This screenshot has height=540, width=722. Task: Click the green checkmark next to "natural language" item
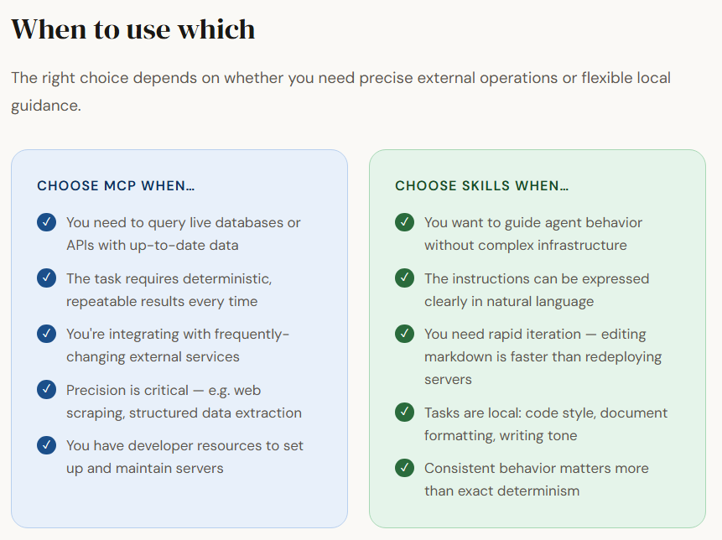(405, 278)
